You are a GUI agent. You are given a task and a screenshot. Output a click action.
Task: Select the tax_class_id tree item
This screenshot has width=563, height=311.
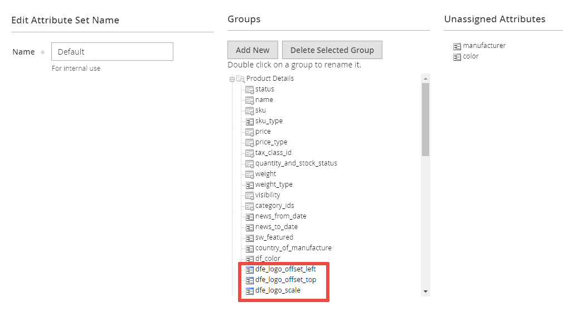pyautogui.click(x=273, y=153)
